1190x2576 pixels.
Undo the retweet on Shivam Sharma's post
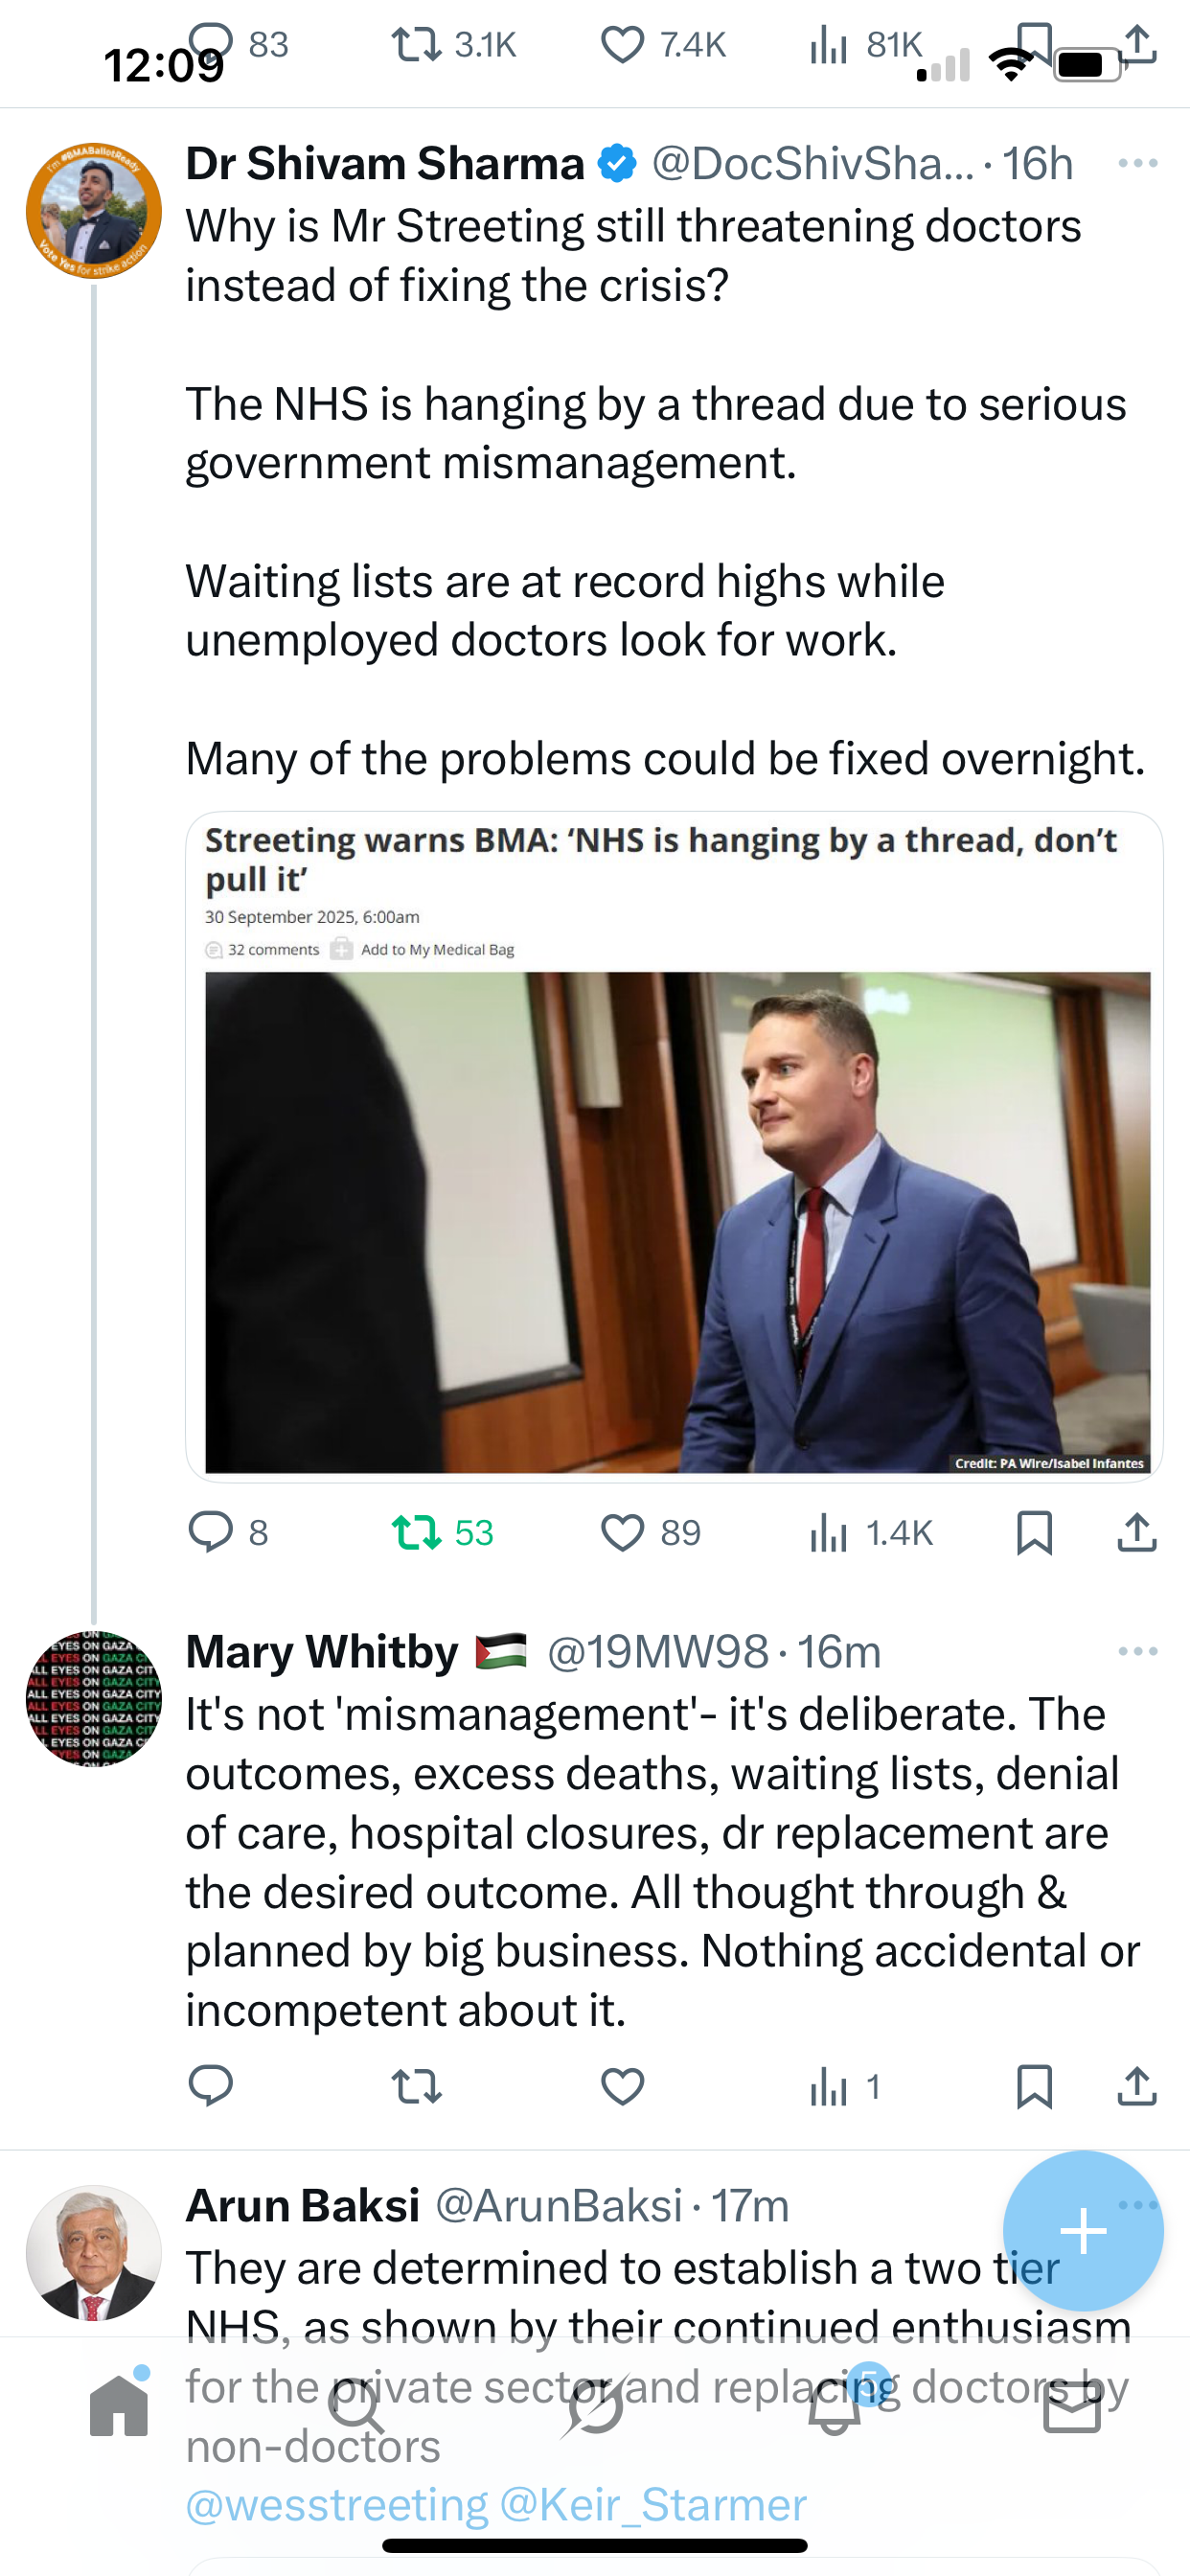(416, 1532)
